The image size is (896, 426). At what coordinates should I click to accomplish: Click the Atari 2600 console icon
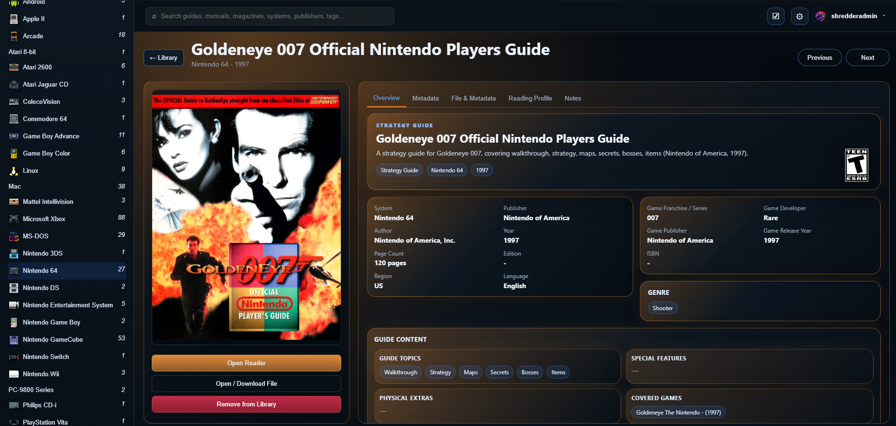(x=14, y=67)
